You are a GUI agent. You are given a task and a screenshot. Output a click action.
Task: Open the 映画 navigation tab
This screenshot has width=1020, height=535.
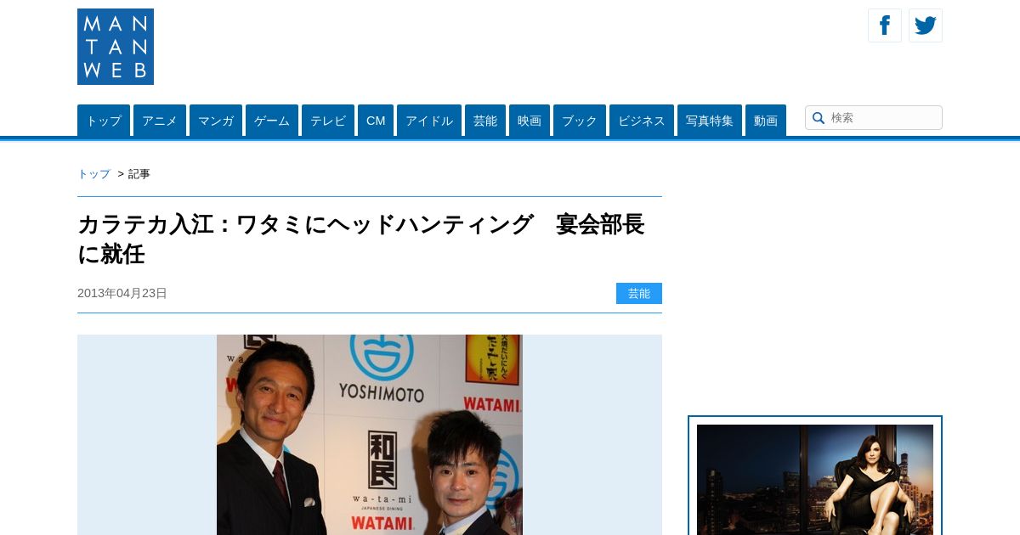coord(530,121)
